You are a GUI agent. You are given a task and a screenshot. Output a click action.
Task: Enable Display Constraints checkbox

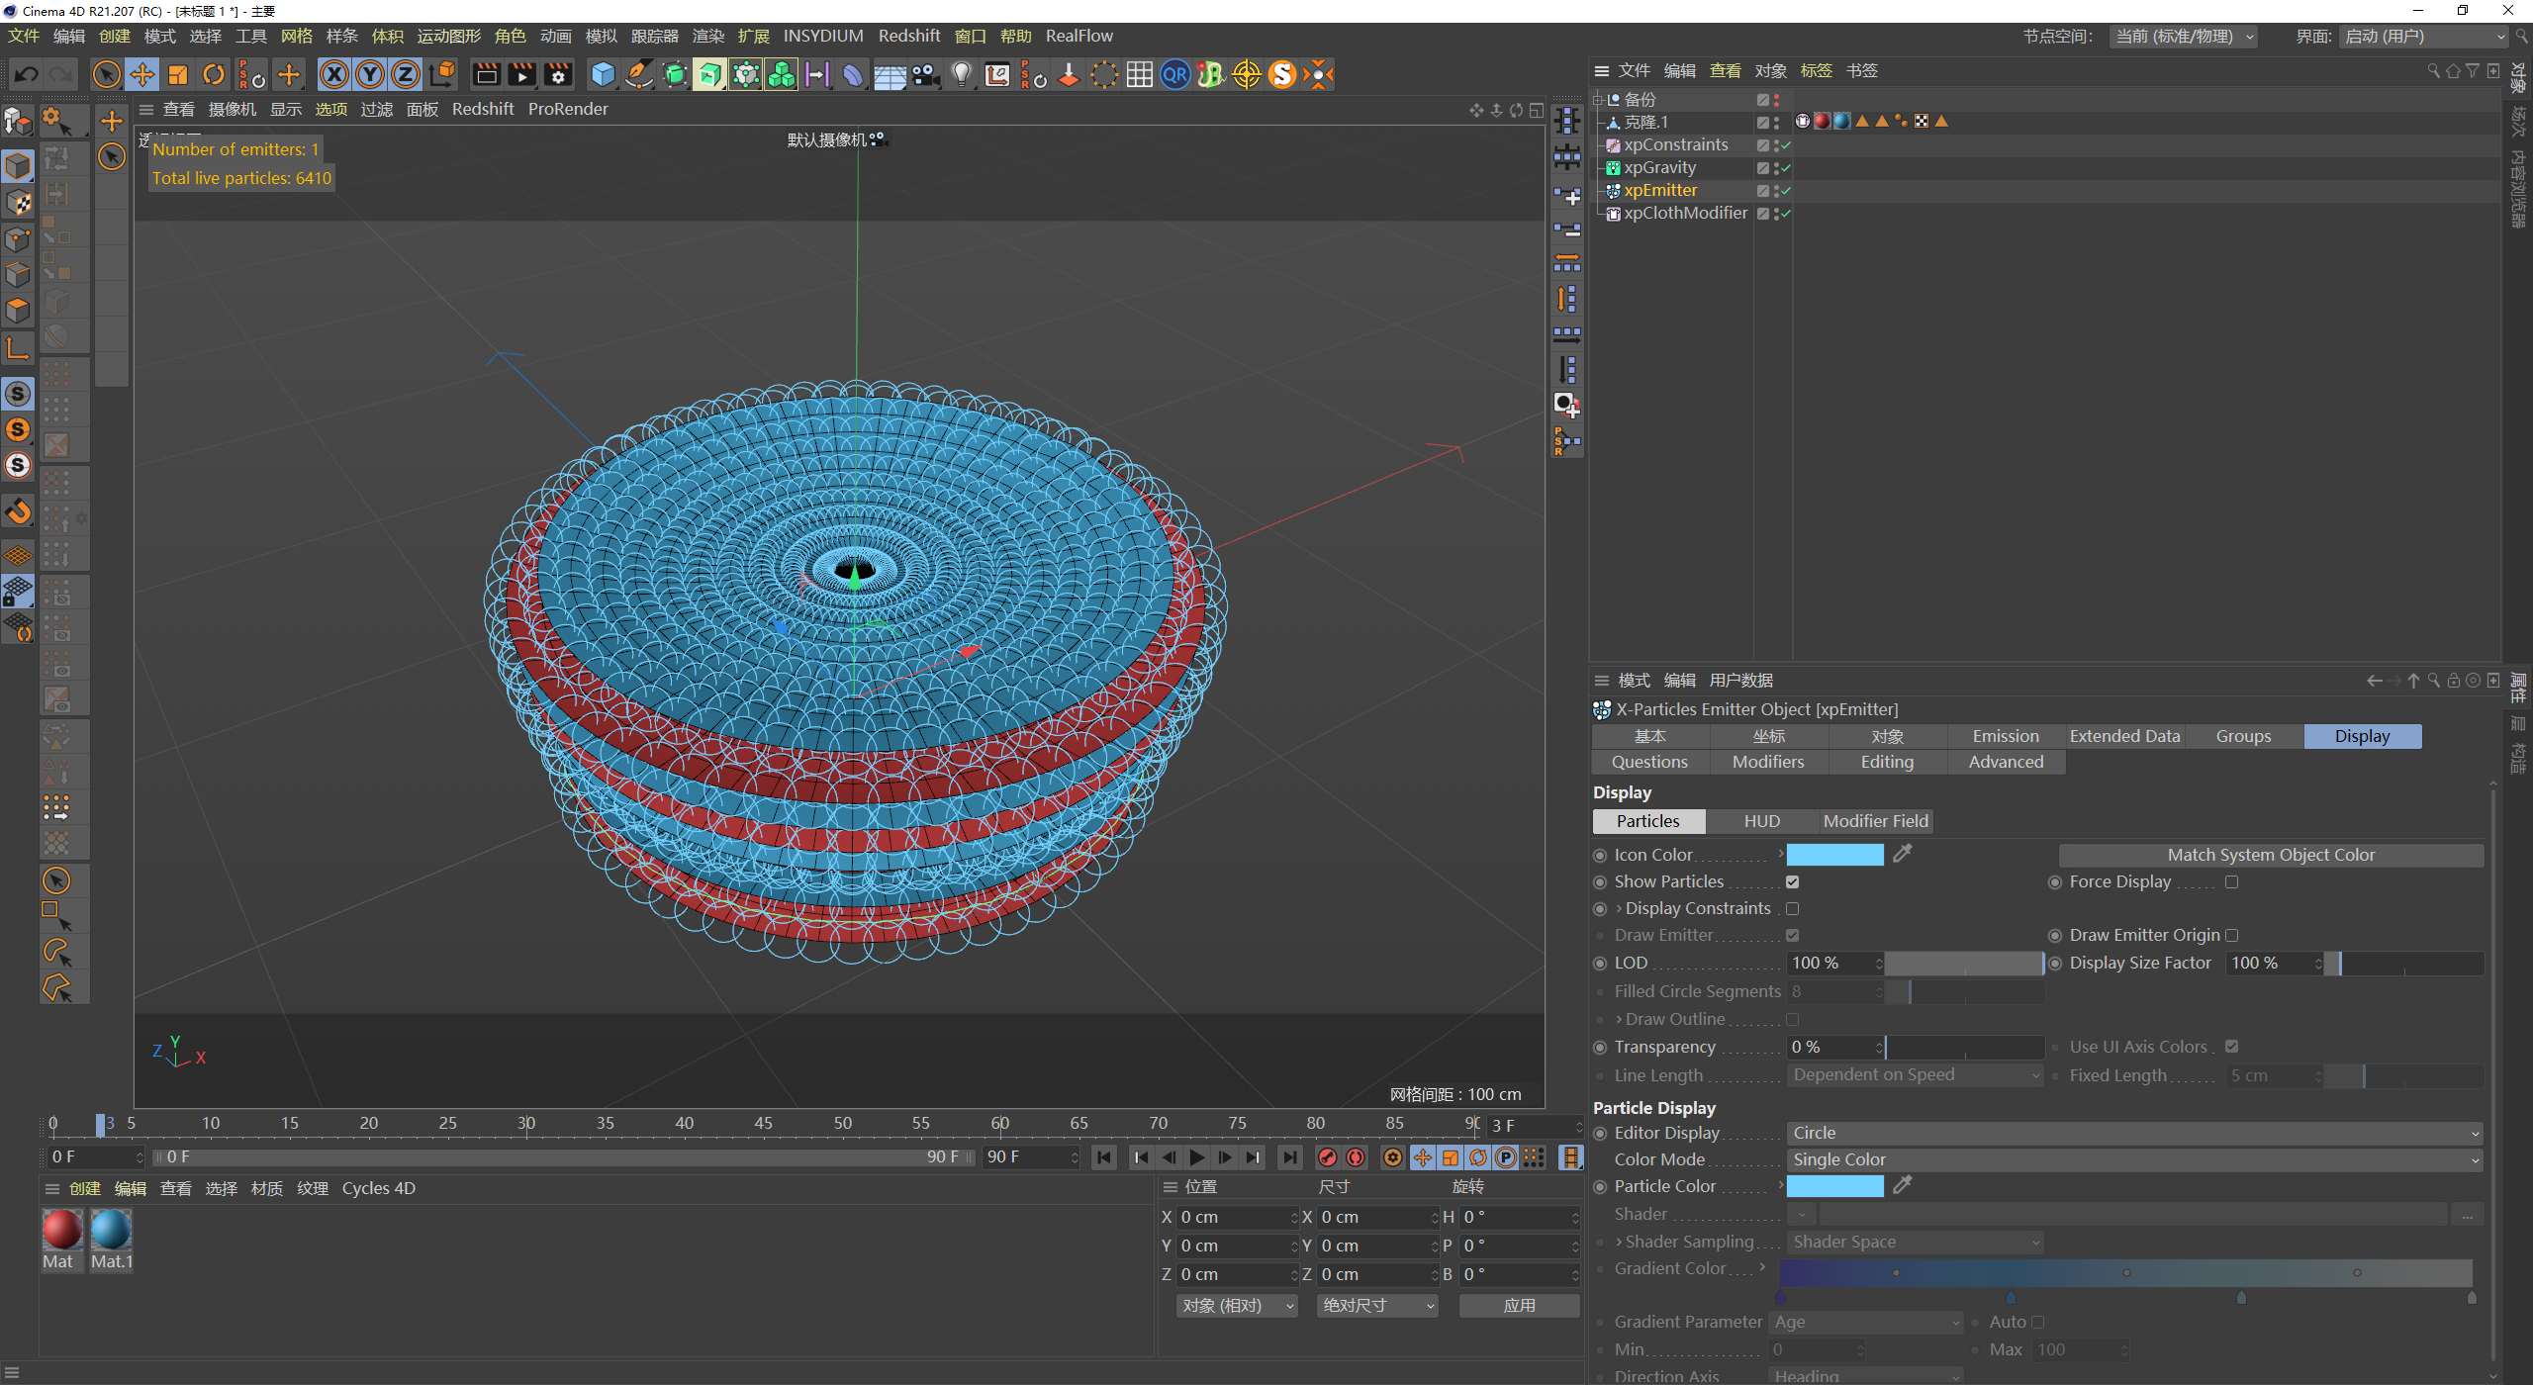click(1793, 907)
